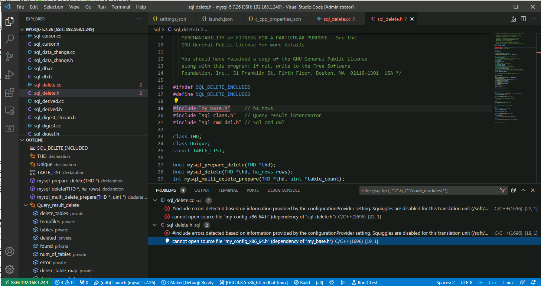Click the split editor right icon
541x286 pixels.
point(523,19)
